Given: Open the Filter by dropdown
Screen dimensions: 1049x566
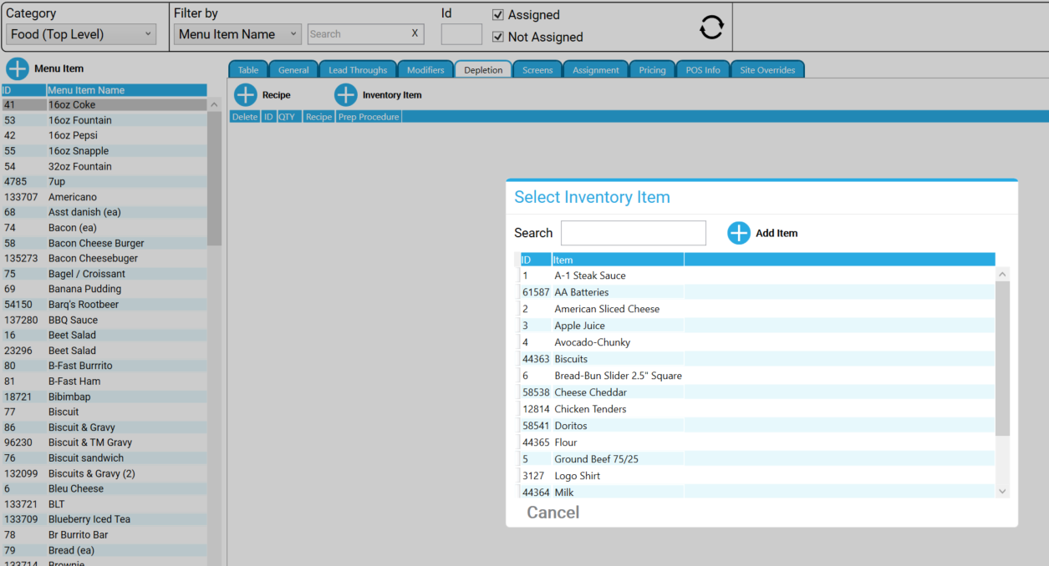Looking at the screenshot, I should click(237, 33).
